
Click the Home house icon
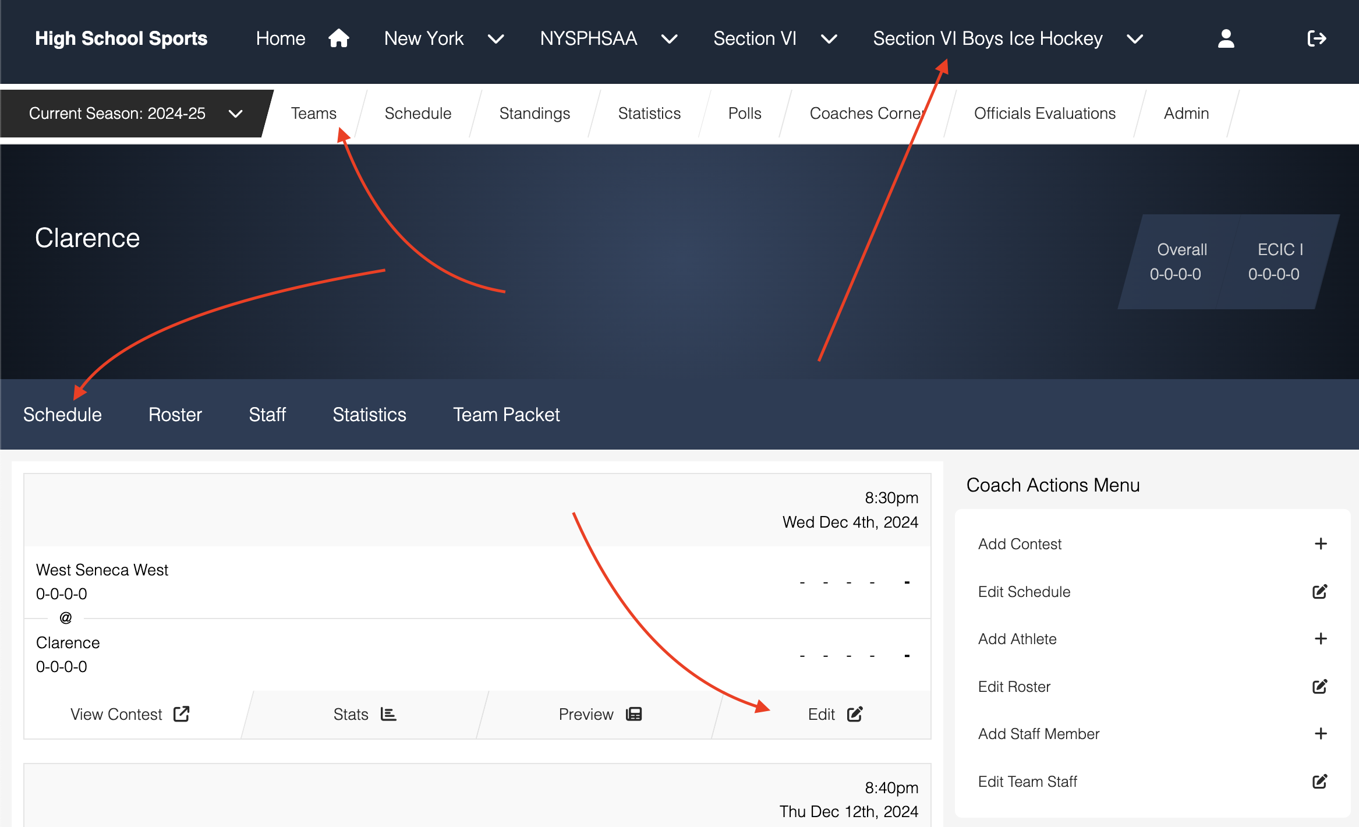click(x=338, y=38)
